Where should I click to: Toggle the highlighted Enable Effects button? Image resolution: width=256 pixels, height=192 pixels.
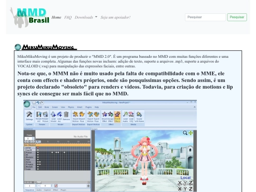(x=117, y=117)
